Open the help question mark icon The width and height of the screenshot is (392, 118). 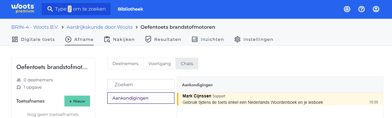(x=361, y=9)
